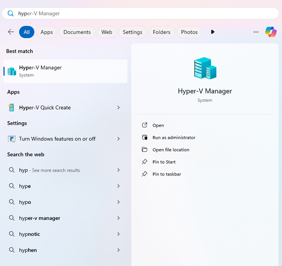Expand Turn Windows features on or off arrow
This screenshot has width=282, height=266.
(x=119, y=139)
